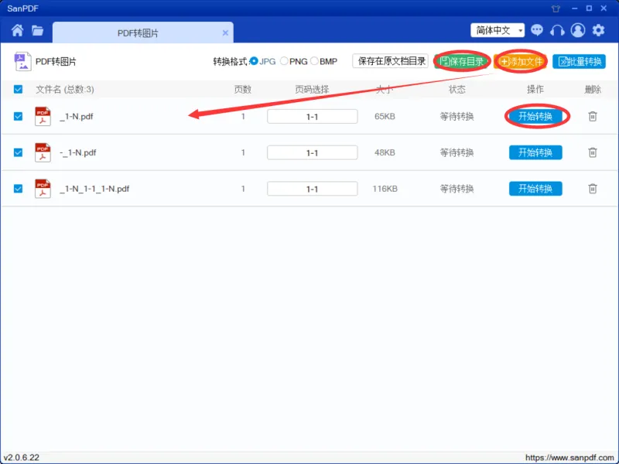Viewport: 619px width, 464px height.
Task: Click the 文件名 (总数:3) column header
Action: click(65, 89)
